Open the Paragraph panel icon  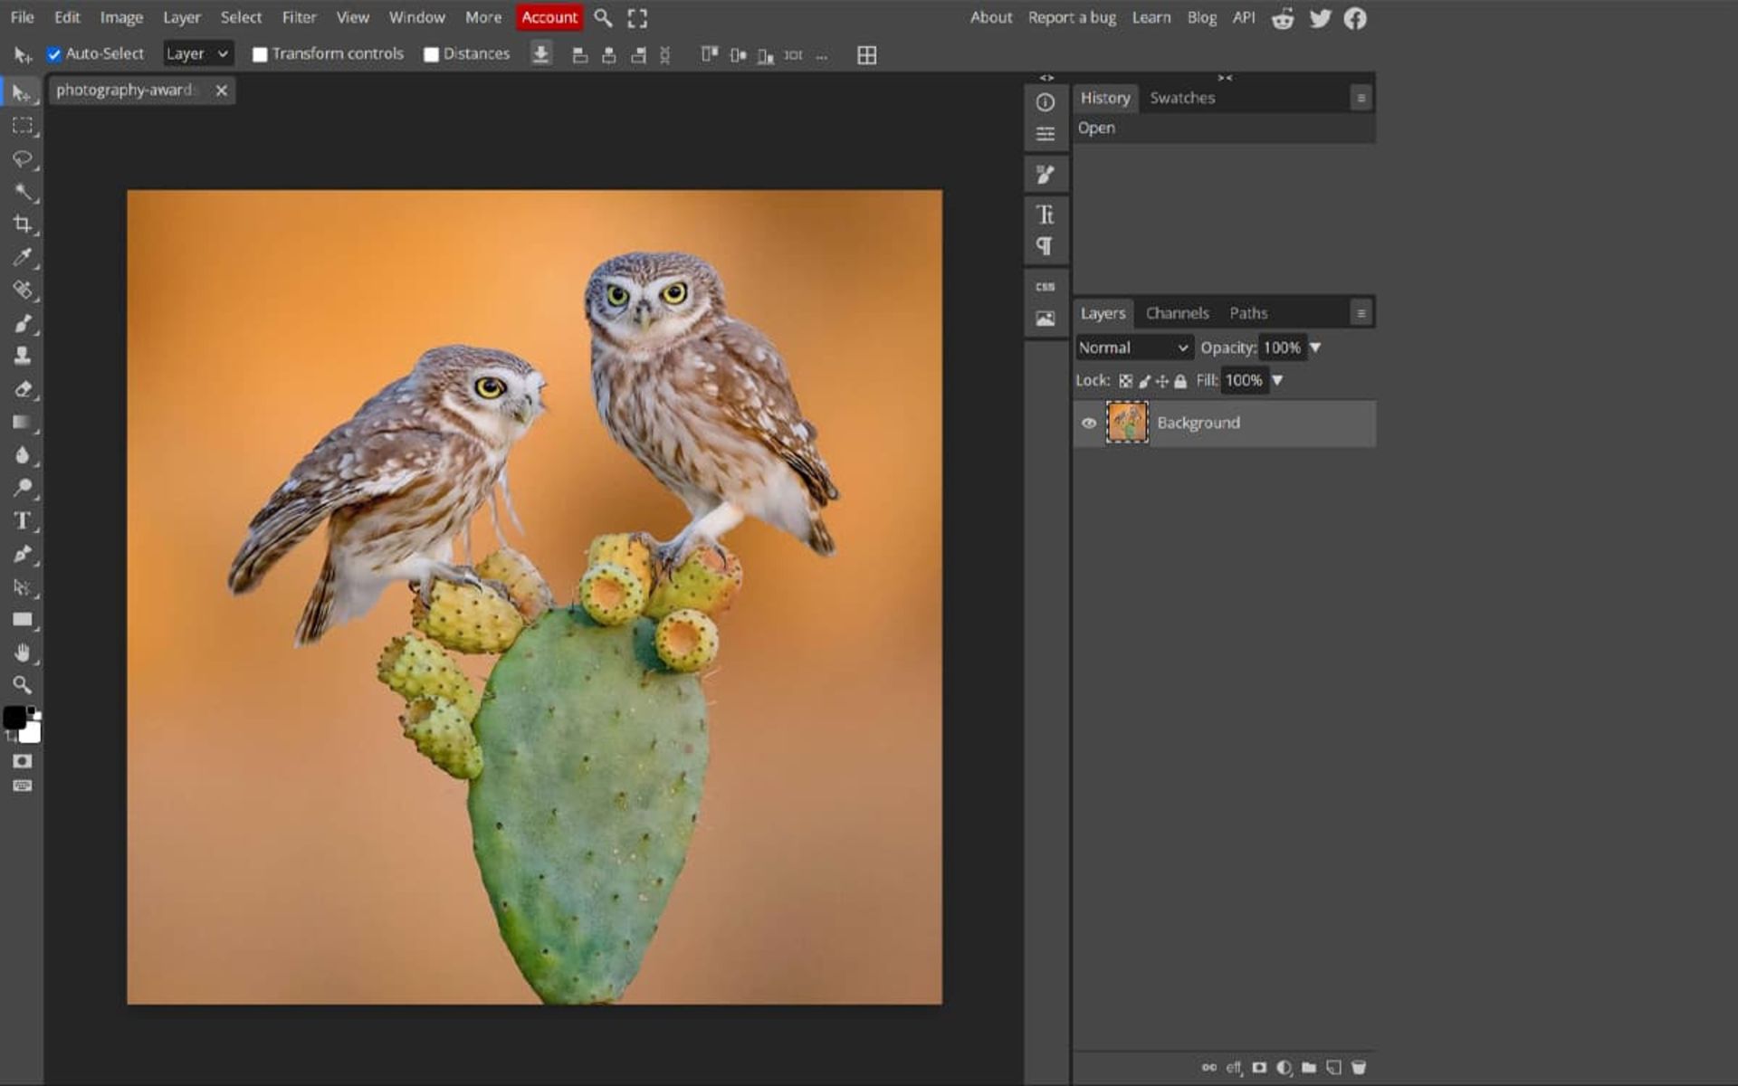(x=1045, y=246)
